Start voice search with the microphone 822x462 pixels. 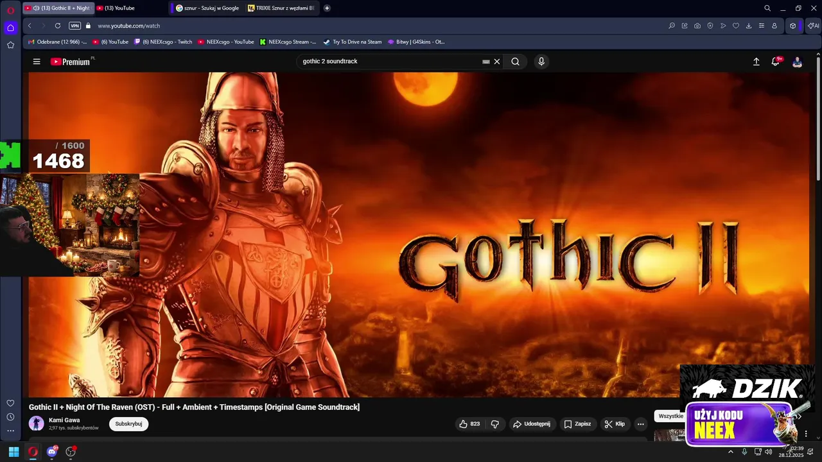[541, 62]
